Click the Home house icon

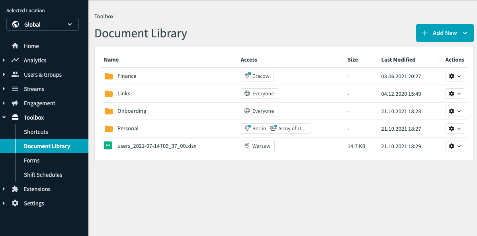pos(15,46)
